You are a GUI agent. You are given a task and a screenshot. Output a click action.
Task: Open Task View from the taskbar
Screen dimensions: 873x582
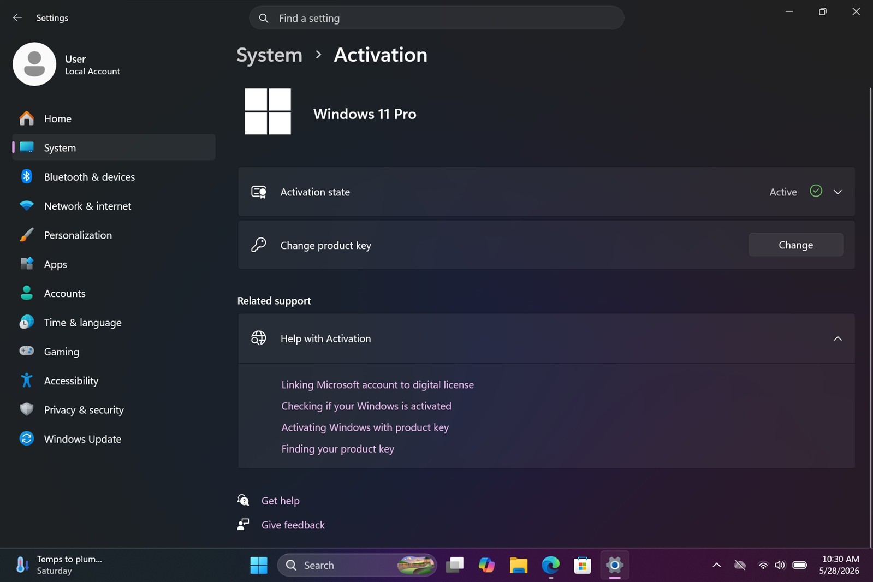(x=454, y=565)
